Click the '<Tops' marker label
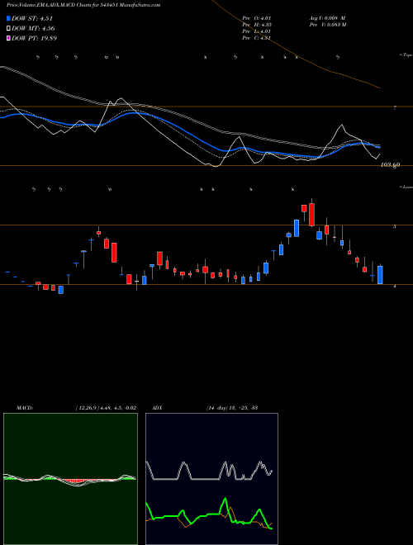The image size is (413, 545). pos(406,55)
